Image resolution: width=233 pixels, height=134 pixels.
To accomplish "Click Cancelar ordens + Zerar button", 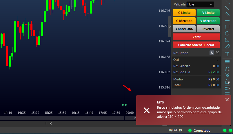I will pyautogui.click(x=196, y=45).
